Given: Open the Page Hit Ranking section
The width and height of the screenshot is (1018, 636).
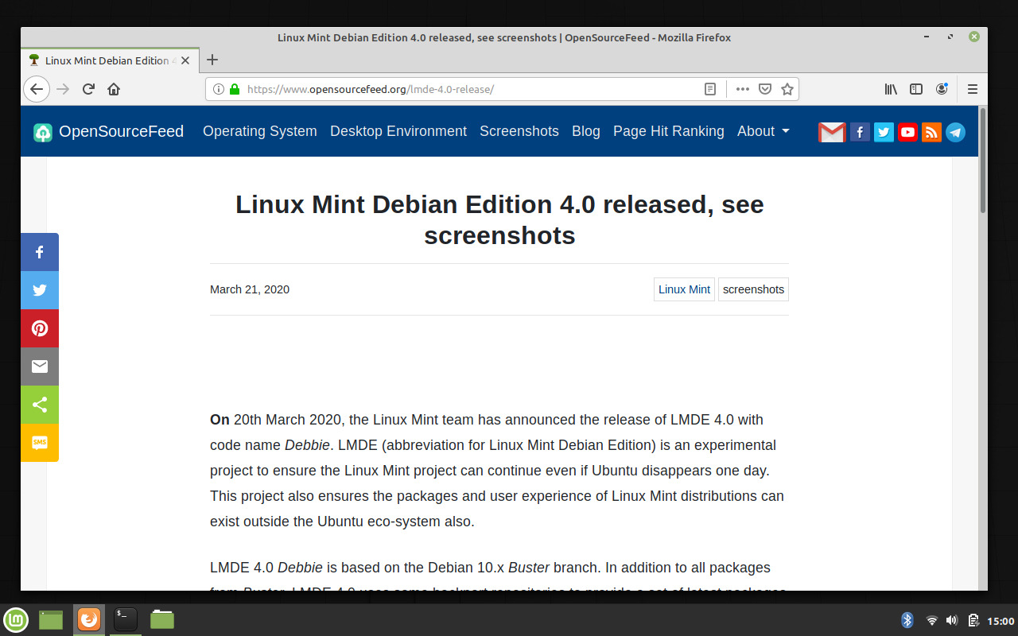Looking at the screenshot, I should (x=668, y=131).
